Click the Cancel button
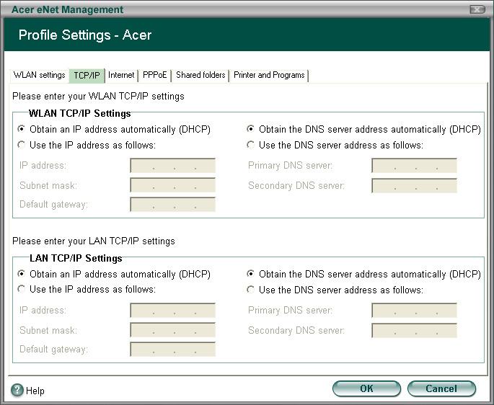The width and height of the screenshot is (494, 405). 441,388
